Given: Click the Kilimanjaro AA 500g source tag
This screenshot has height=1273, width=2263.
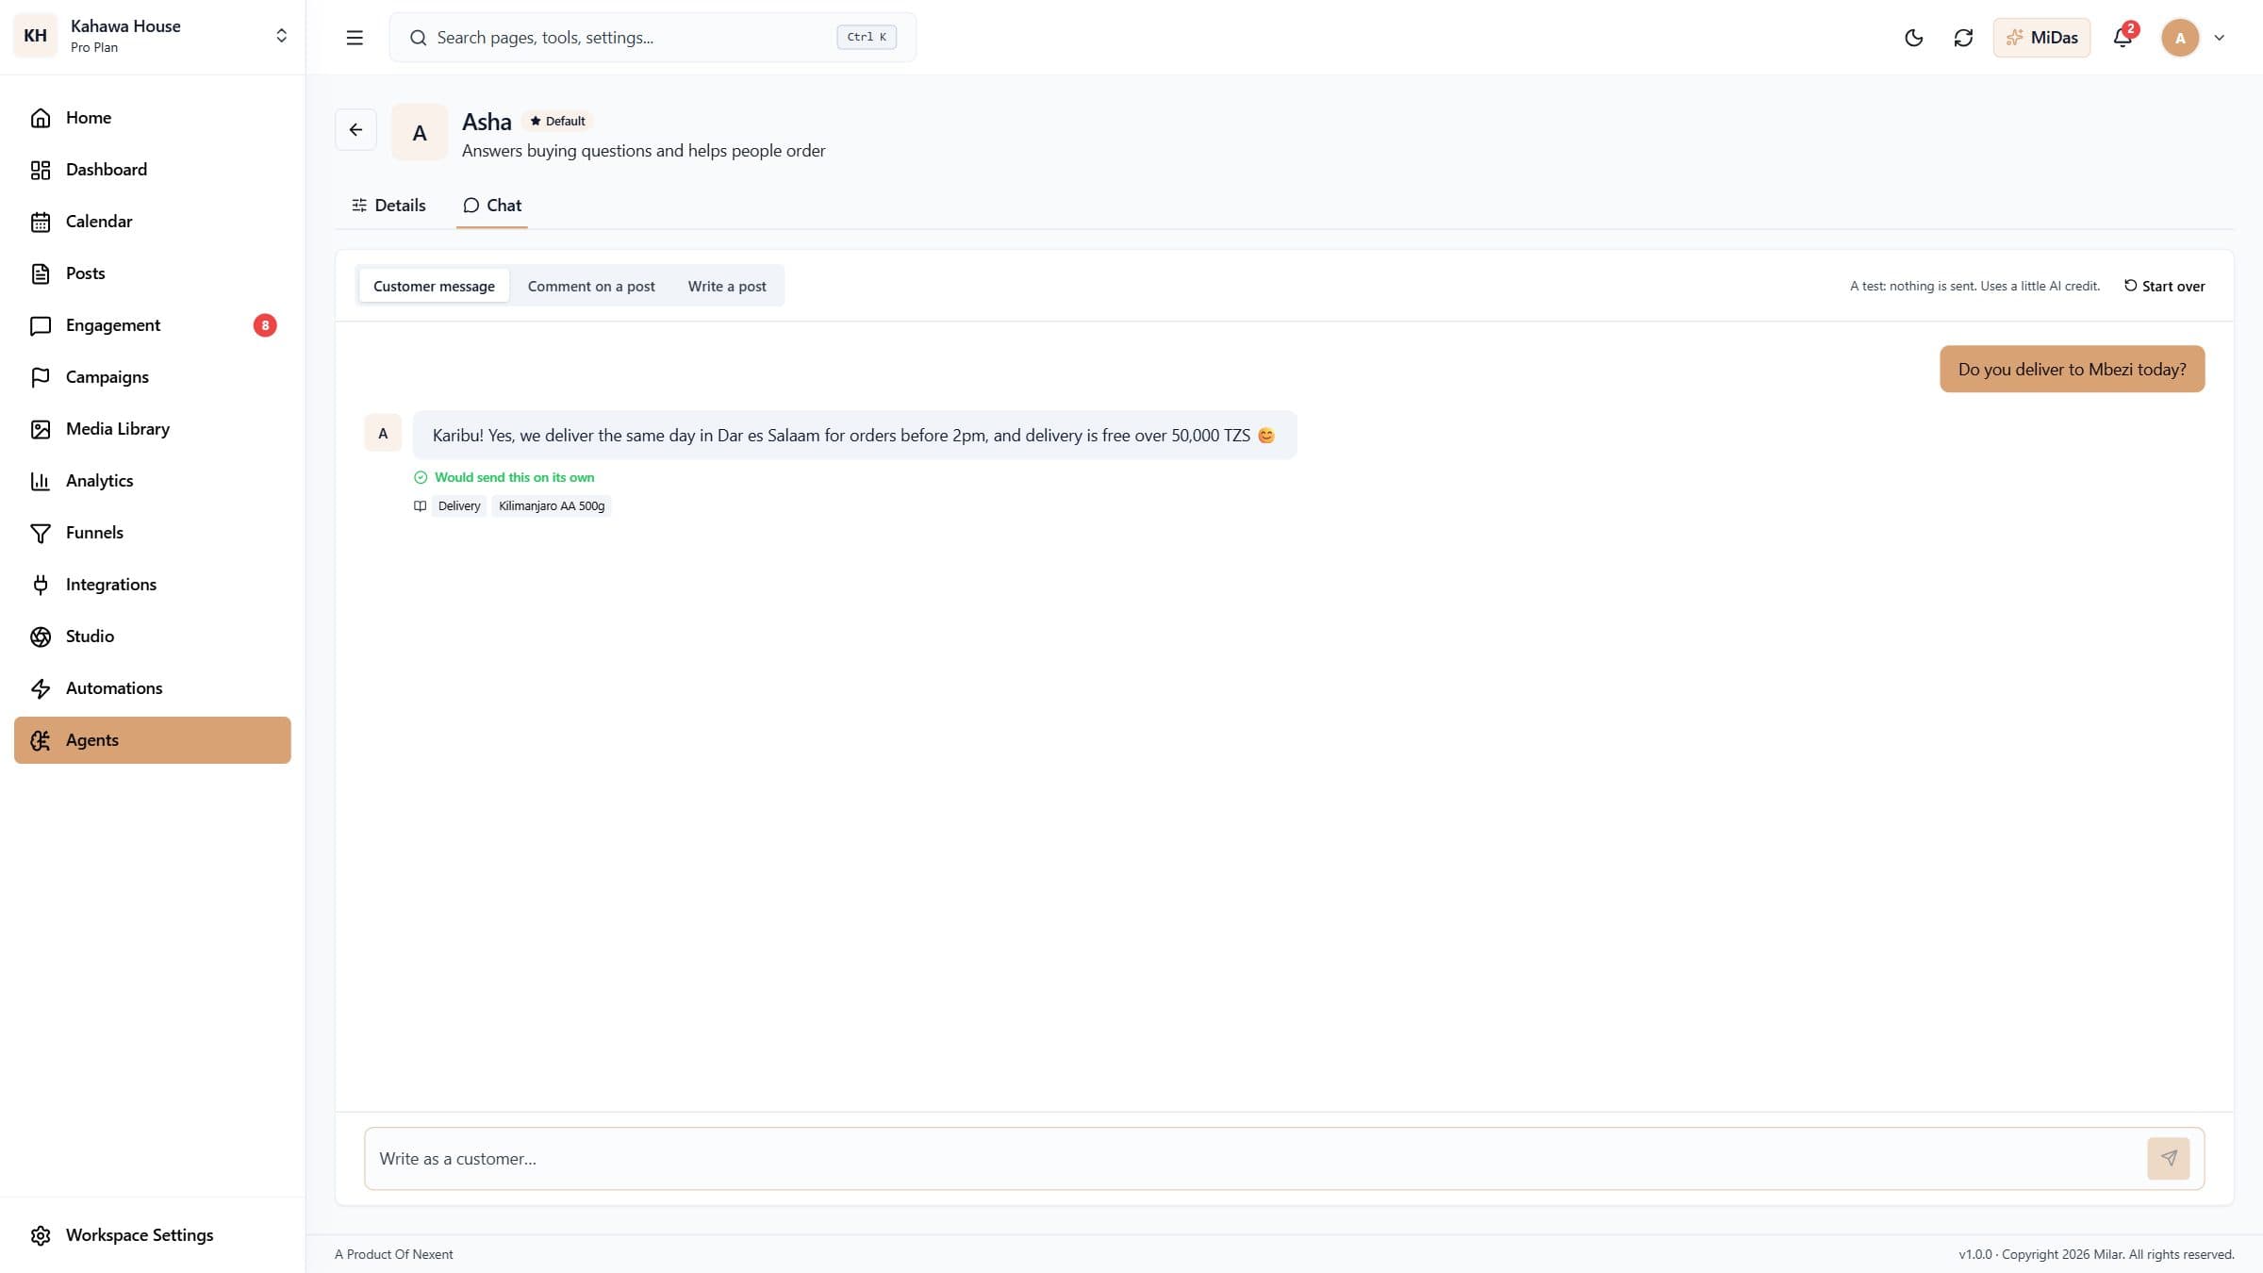Looking at the screenshot, I should point(552,506).
